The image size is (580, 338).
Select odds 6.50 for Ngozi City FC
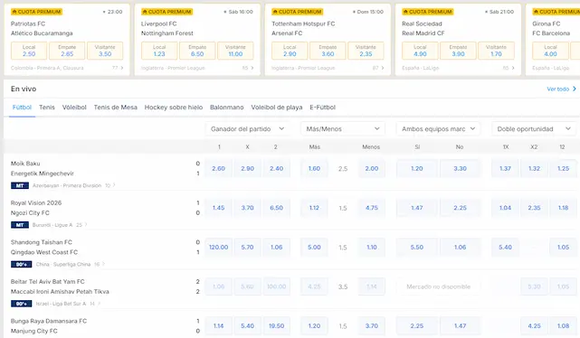276,208
